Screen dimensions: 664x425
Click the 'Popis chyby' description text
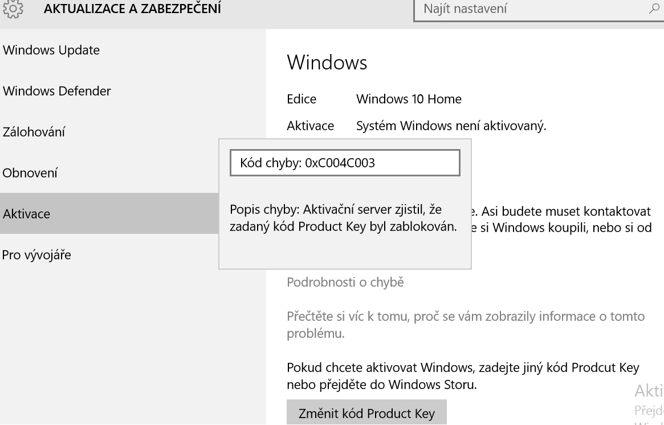tap(343, 218)
